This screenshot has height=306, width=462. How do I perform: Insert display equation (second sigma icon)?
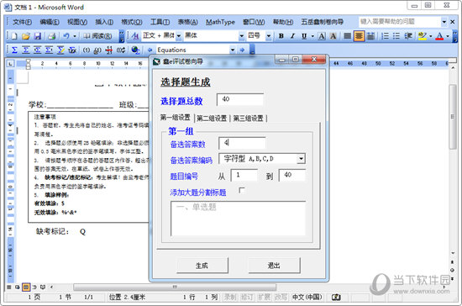click(26, 50)
